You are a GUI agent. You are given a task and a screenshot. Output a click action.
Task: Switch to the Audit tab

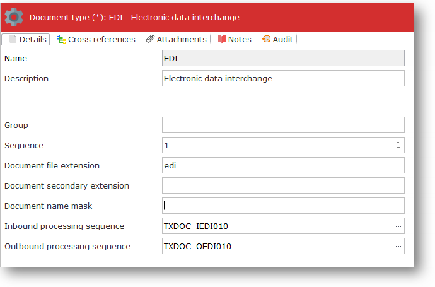(282, 39)
